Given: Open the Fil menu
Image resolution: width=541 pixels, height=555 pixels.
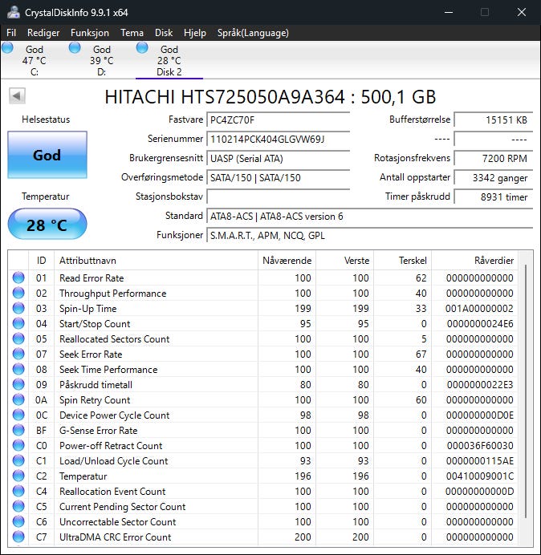Looking at the screenshot, I should [11, 33].
